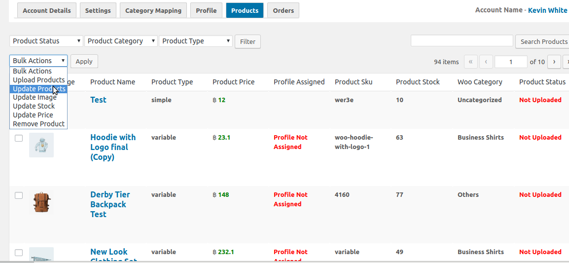Image resolution: width=569 pixels, height=263 pixels.
Task: Click the price 23.1 in Hoodie row
Action: (221, 138)
